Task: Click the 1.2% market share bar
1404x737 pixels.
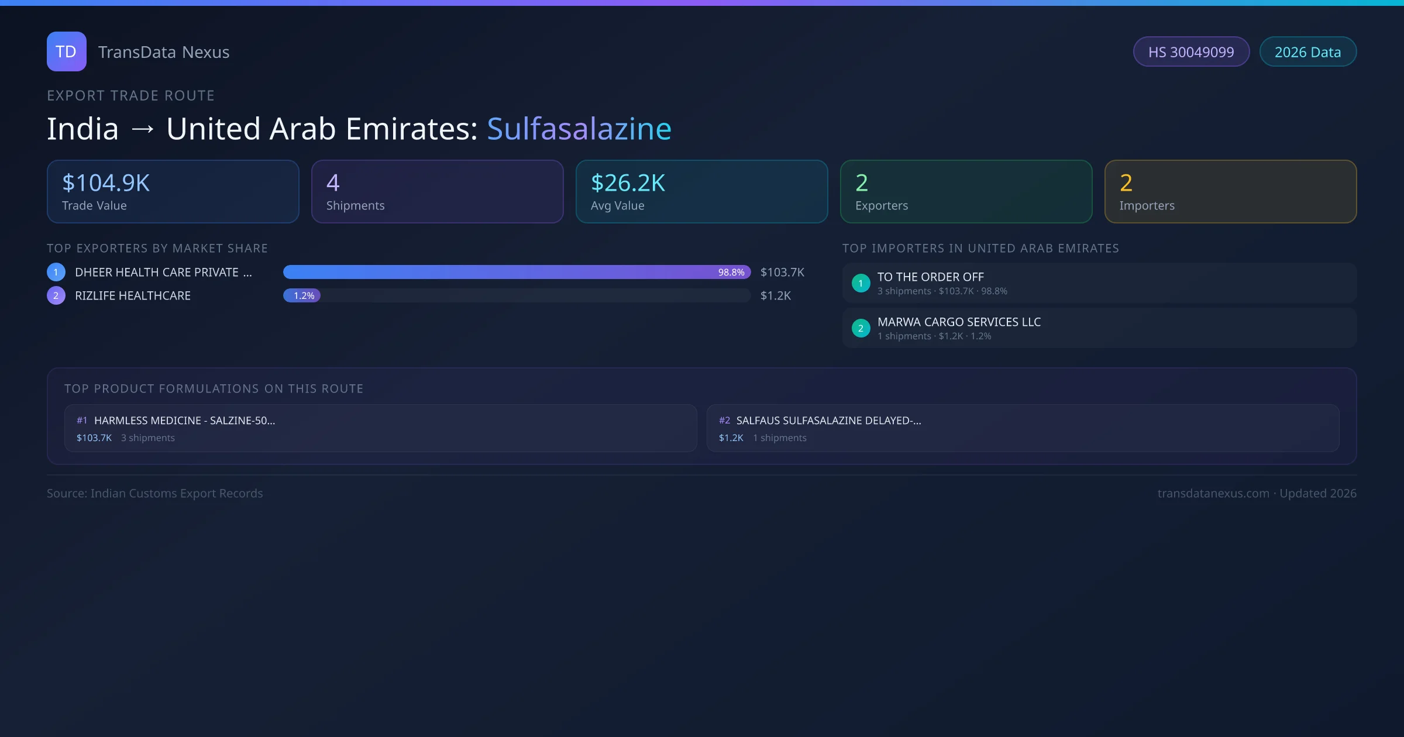Action: (302, 295)
